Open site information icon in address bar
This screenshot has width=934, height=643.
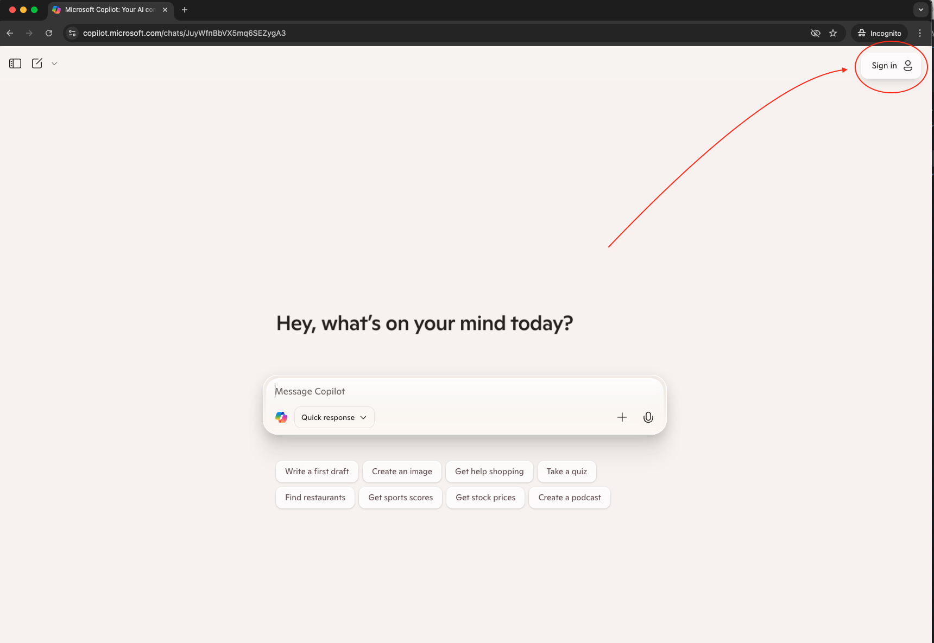coord(72,33)
